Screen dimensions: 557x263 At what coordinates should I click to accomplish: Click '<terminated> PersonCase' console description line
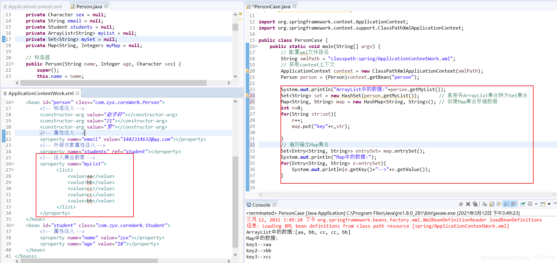click(383, 213)
